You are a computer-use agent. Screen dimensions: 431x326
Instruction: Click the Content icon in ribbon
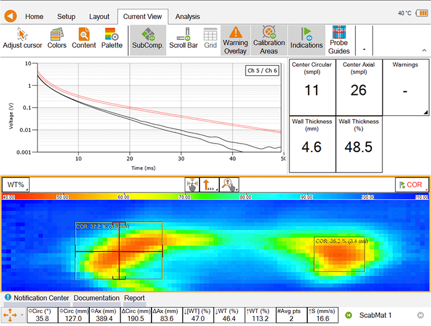(84, 38)
